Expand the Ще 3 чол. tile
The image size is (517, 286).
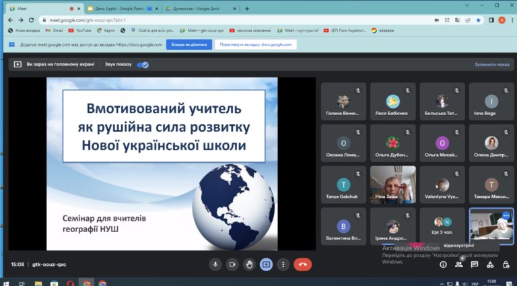(x=442, y=226)
